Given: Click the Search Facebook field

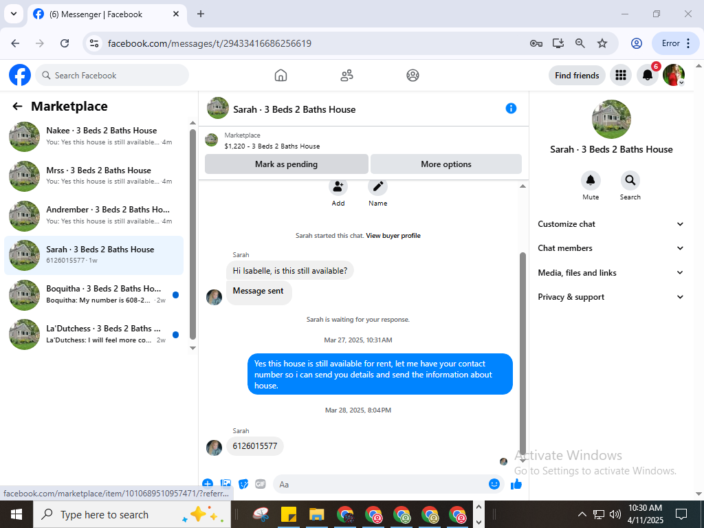Looking at the screenshot, I should pyautogui.click(x=112, y=75).
